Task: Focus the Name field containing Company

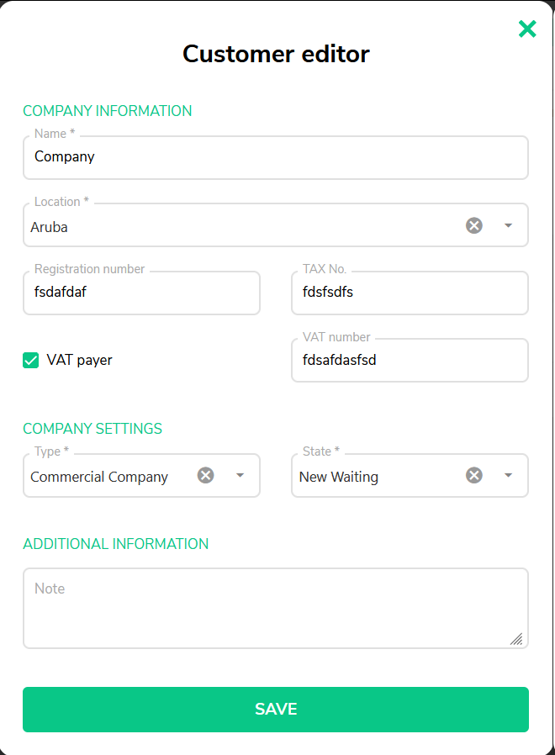Action: pyautogui.click(x=276, y=157)
